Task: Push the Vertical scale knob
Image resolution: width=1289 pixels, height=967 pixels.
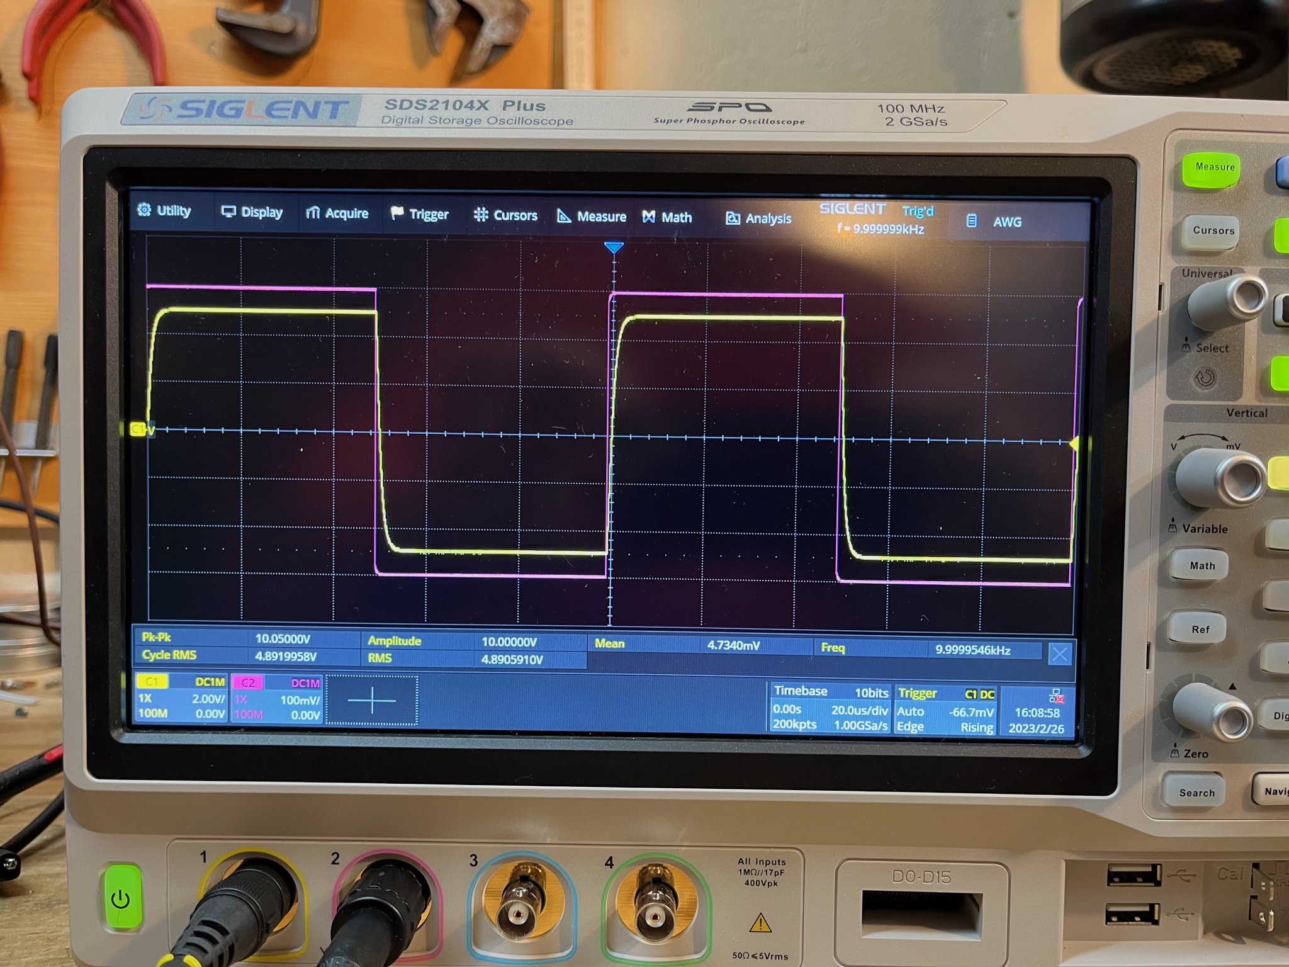Action: coord(1221,477)
